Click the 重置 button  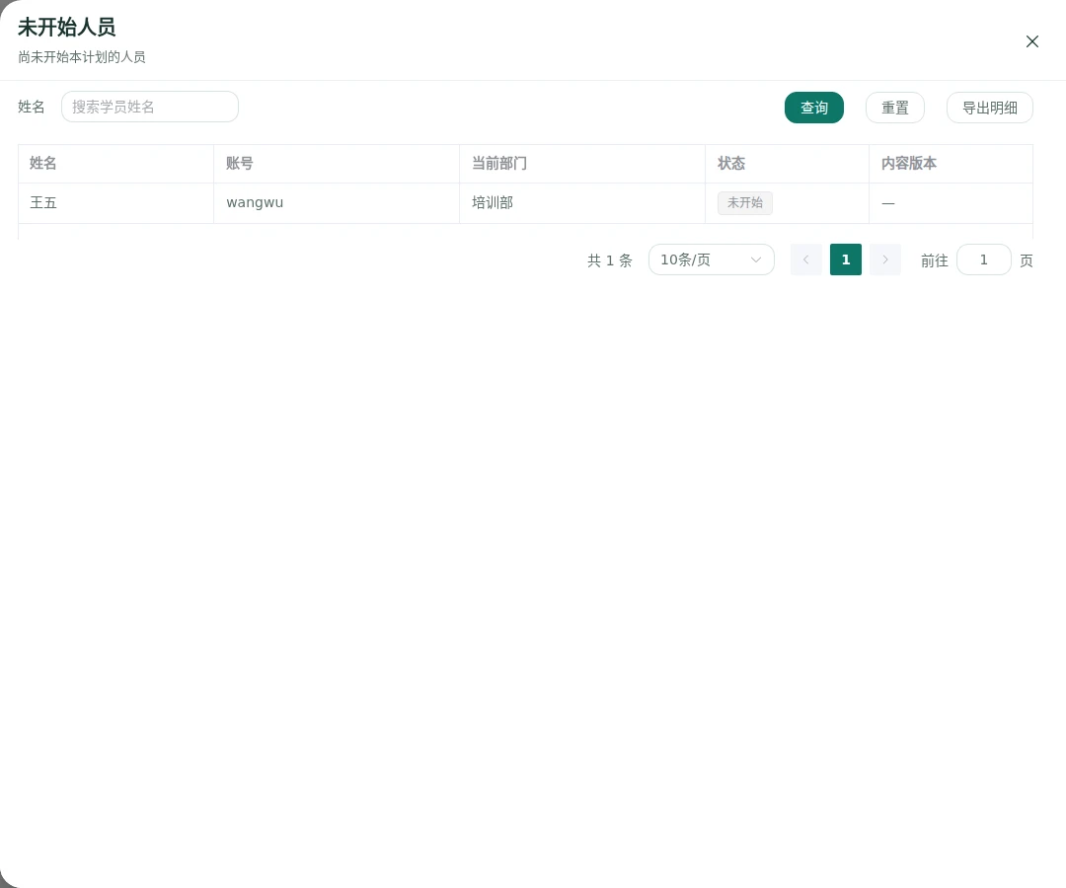(894, 108)
